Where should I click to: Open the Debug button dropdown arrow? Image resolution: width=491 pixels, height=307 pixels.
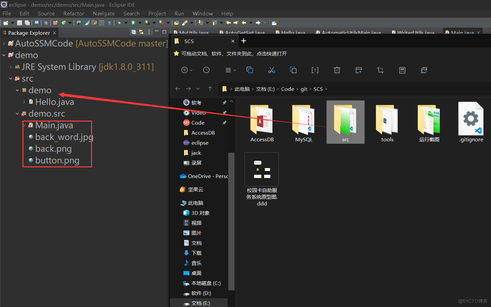pos(126,23)
